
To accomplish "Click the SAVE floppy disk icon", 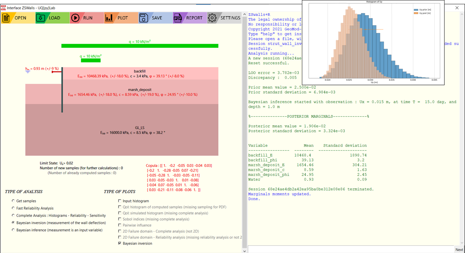I will click(x=143, y=18).
